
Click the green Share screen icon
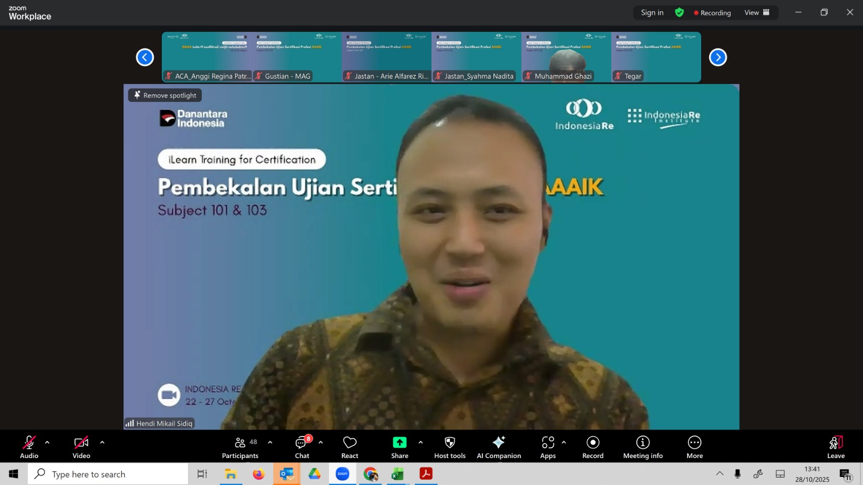point(399,442)
